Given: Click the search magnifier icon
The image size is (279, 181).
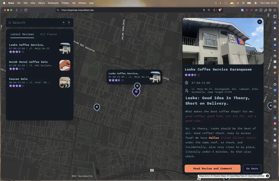Looking at the screenshot, I should (10, 23).
